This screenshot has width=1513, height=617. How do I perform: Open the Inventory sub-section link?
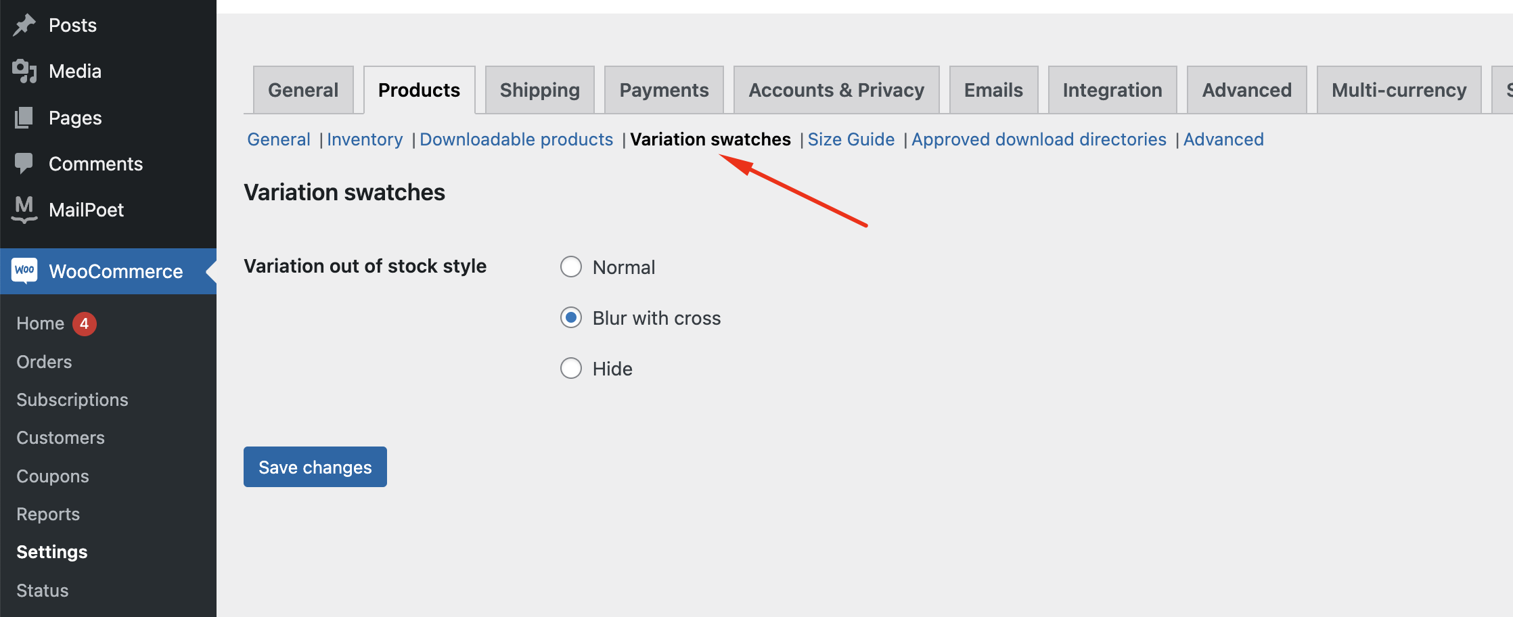pyautogui.click(x=365, y=139)
